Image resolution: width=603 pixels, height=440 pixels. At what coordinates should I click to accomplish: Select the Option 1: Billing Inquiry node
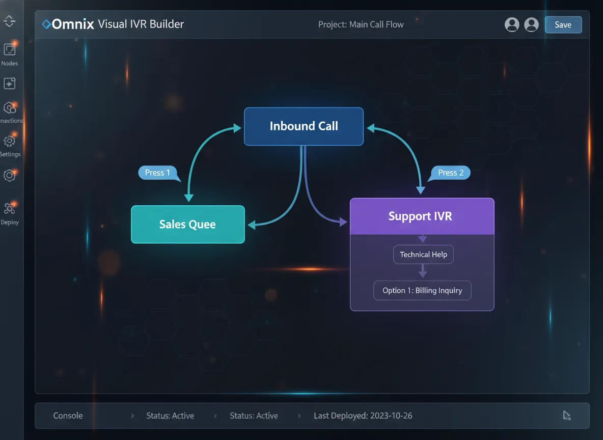[x=422, y=290]
